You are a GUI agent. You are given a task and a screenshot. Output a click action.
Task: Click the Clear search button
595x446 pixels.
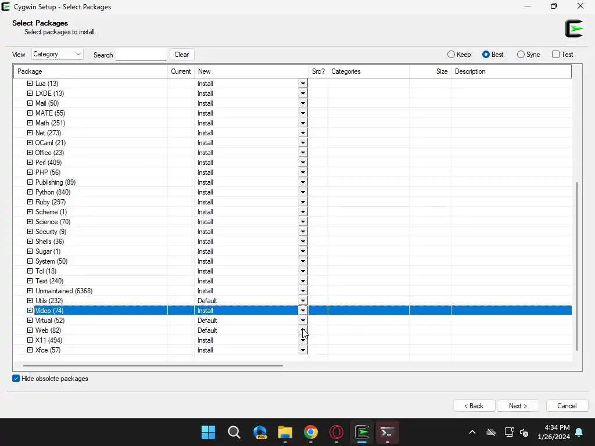click(x=182, y=54)
